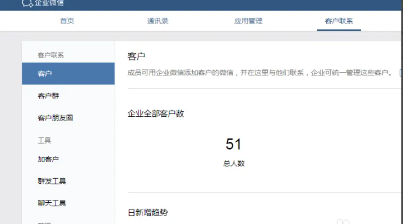Click the 工具 section label
The height and width of the screenshot is (224, 403).
click(44, 141)
